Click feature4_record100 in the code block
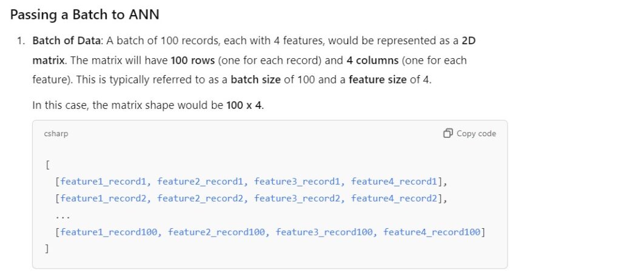Screen dimensions: 621x273 [432, 232]
